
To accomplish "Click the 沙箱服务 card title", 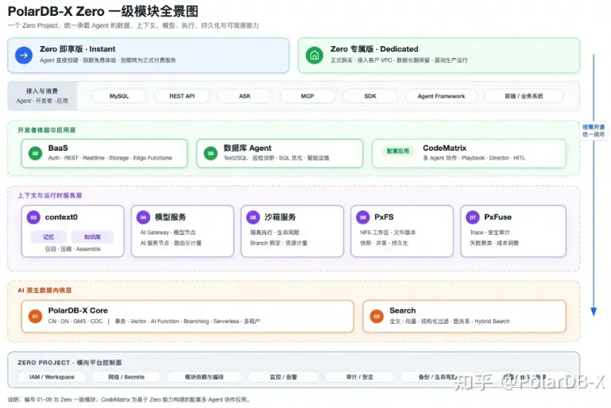I will [x=280, y=217].
